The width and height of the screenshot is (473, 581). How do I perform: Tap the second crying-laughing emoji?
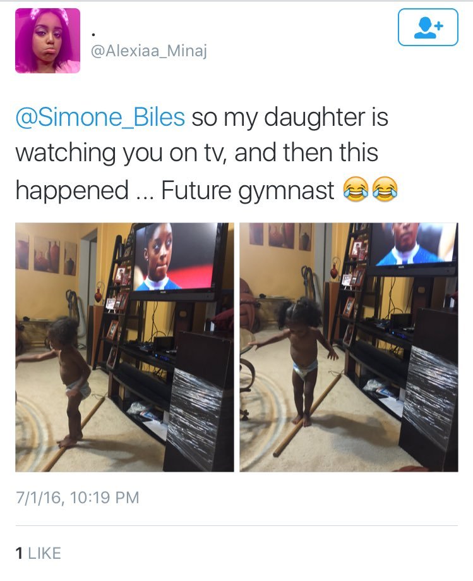point(385,190)
